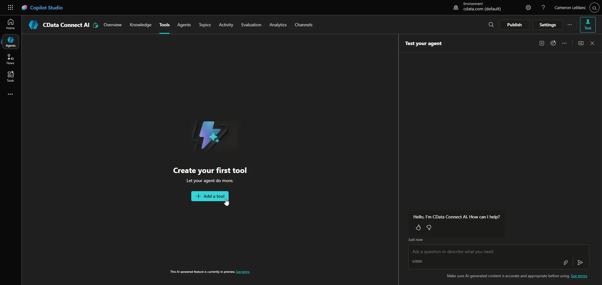Viewport: 602px width, 285px height.
Task: Click the thumbs up feedback icon
Action: (418, 228)
